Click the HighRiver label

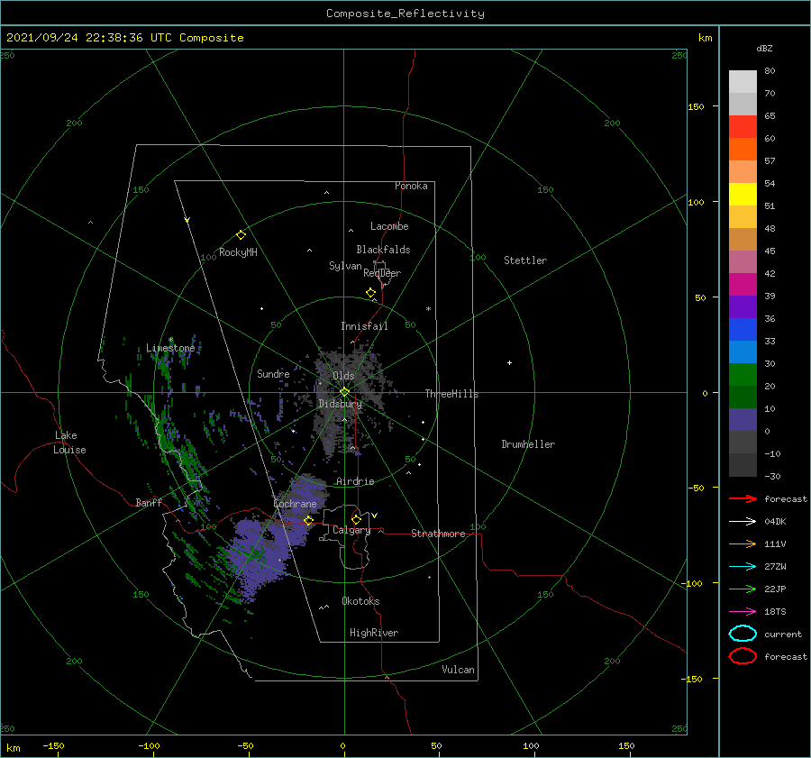coord(373,633)
